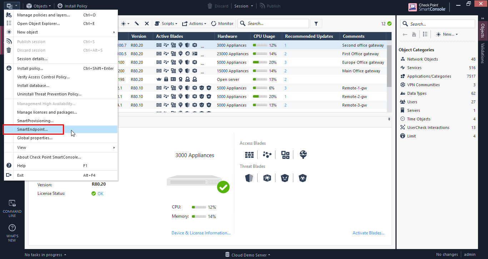Select Session details menu item
The image size is (488, 259).
(61, 59)
